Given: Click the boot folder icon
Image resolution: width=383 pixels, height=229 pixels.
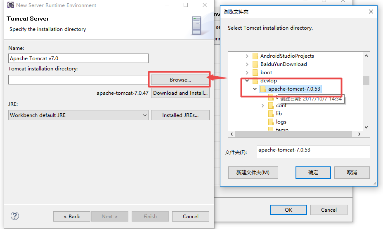Looking at the screenshot, I should [x=255, y=72].
